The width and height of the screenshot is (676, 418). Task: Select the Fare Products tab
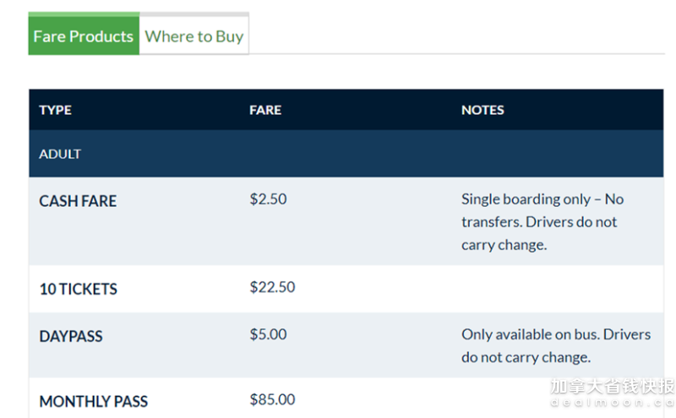pyautogui.click(x=84, y=34)
